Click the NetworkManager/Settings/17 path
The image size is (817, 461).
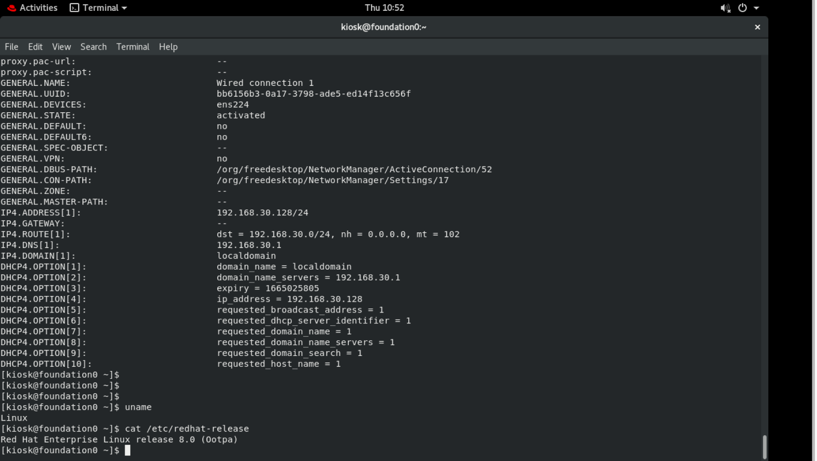(x=333, y=180)
